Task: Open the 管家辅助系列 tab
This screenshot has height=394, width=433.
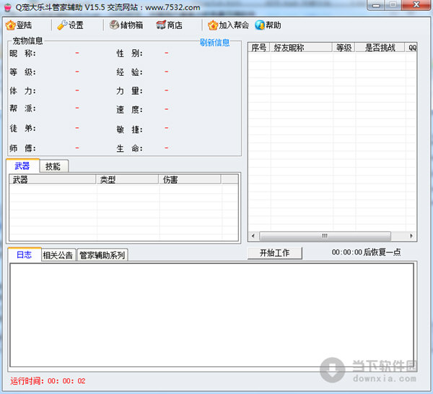Action: point(102,254)
